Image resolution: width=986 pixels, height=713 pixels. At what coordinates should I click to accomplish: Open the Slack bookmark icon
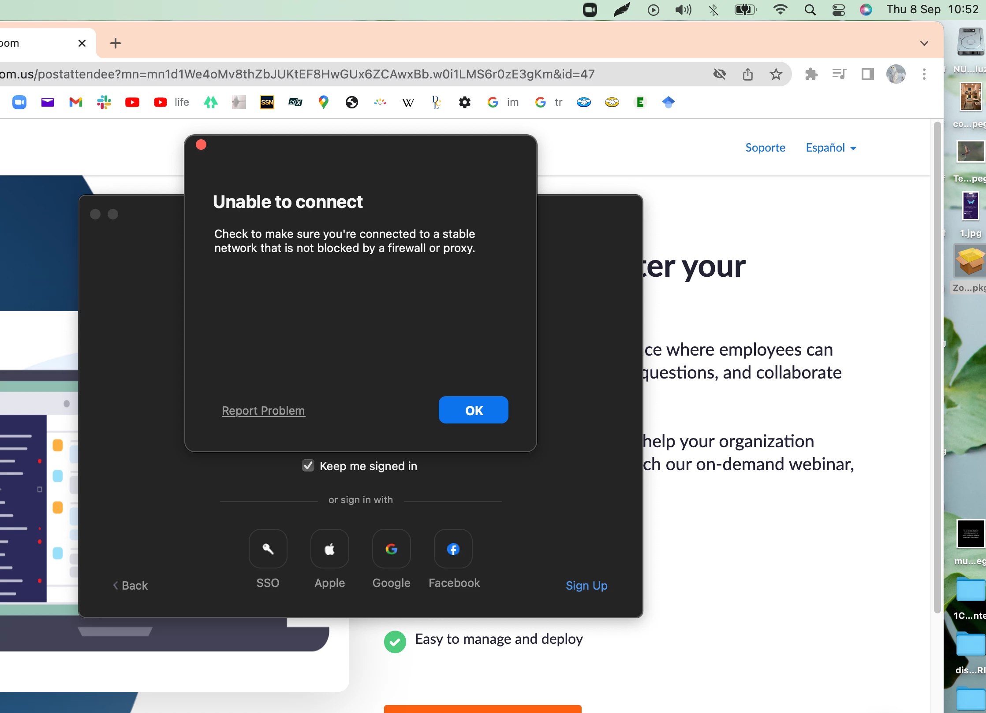tap(104, 102)
